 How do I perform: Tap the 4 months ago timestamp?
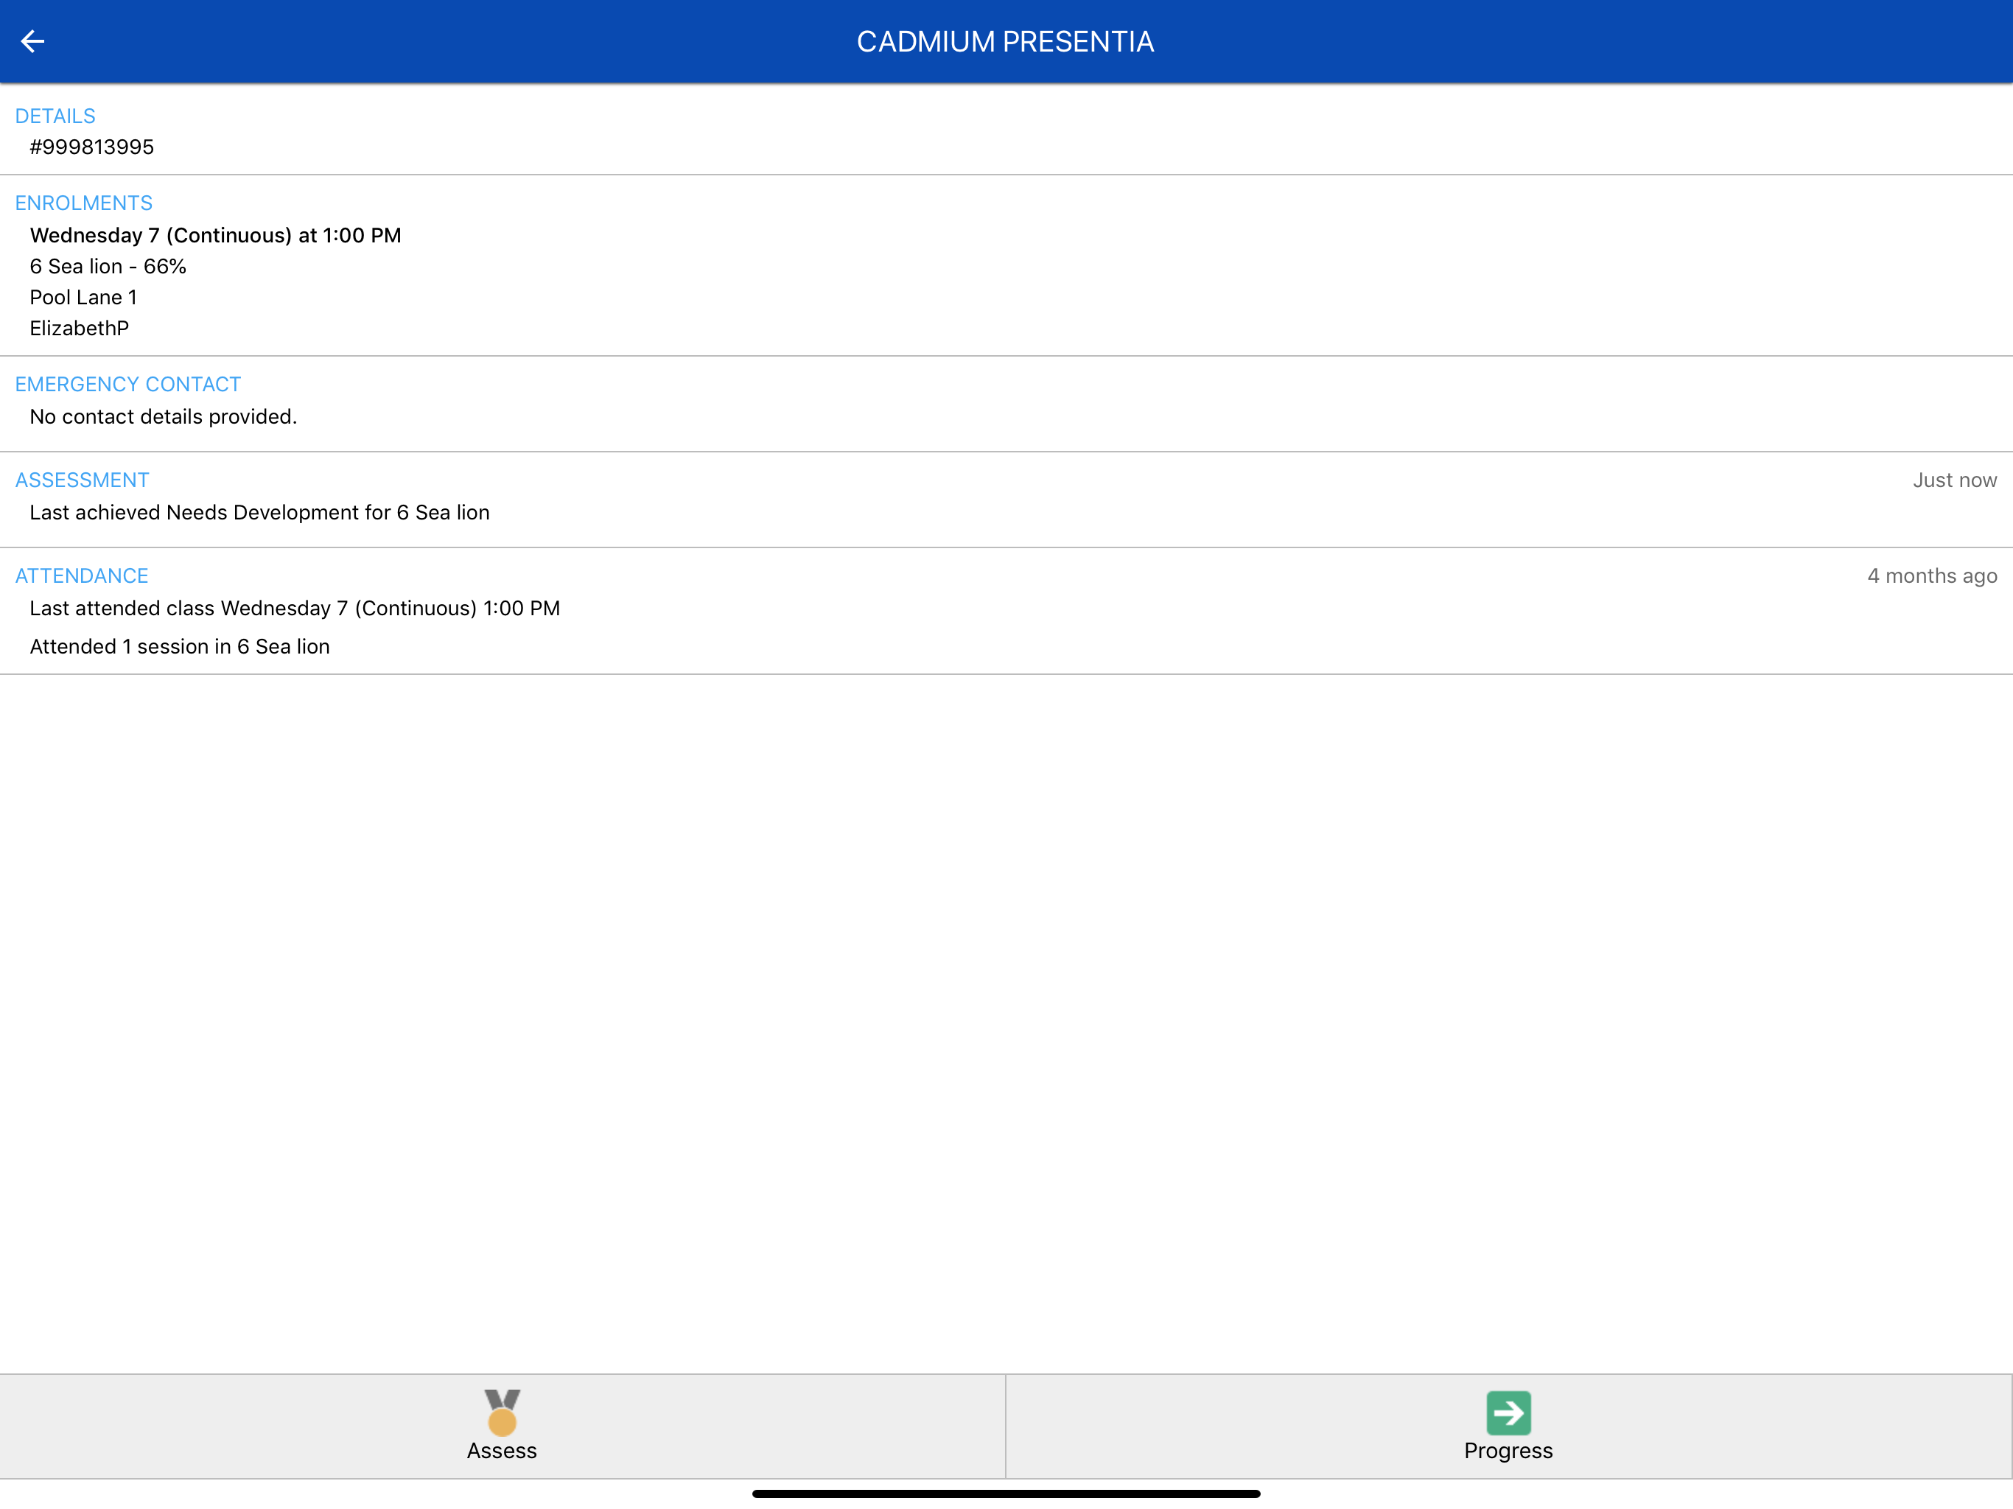pyautogui.click(x=1932, y=576)
